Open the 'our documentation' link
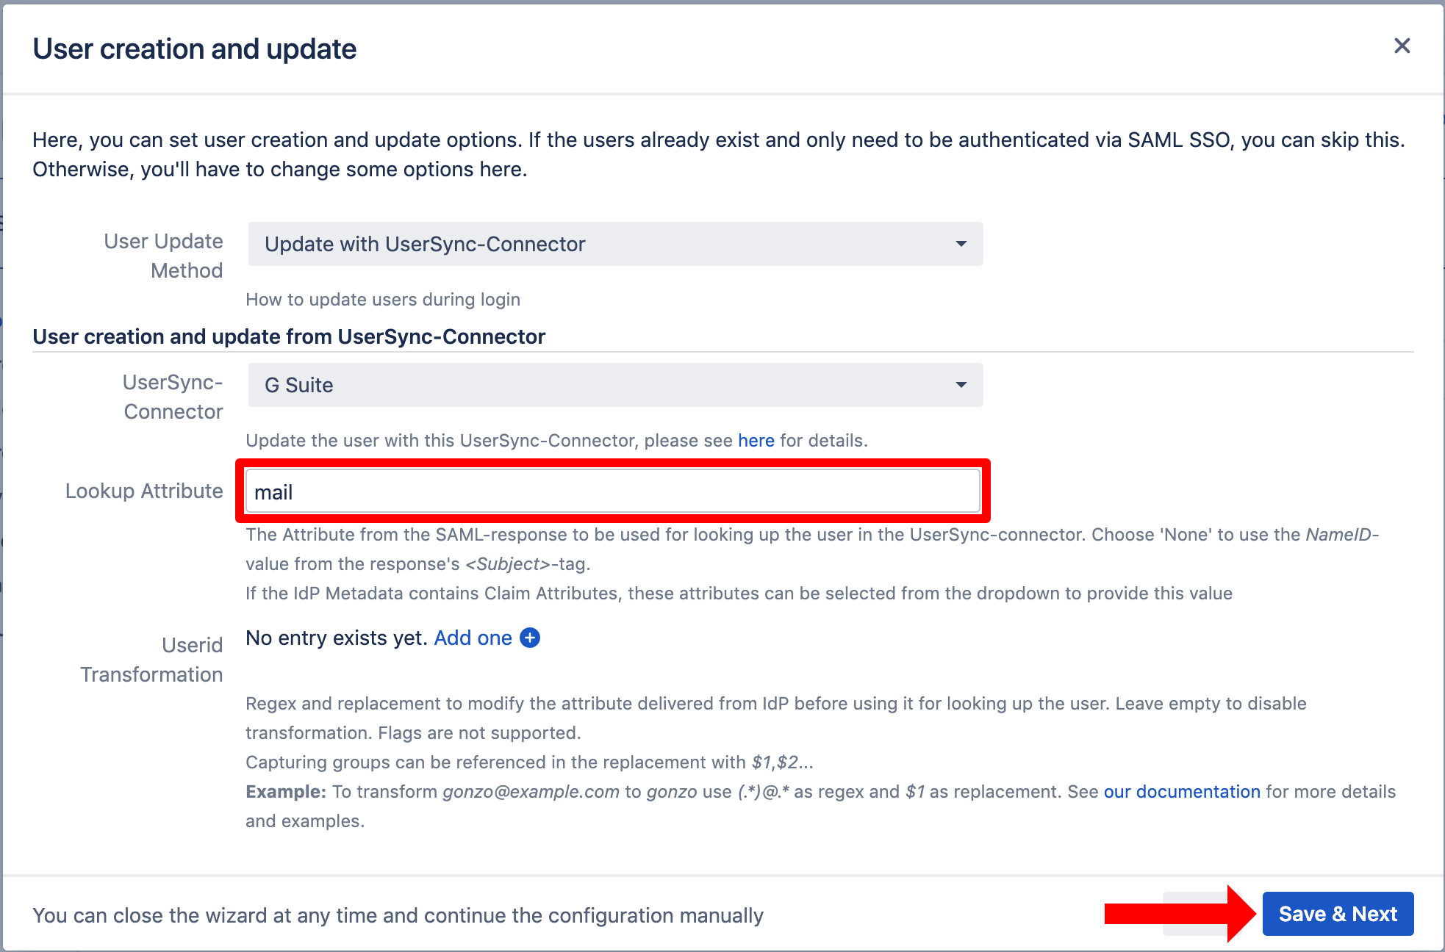1445x952 pixels. 1181,792
